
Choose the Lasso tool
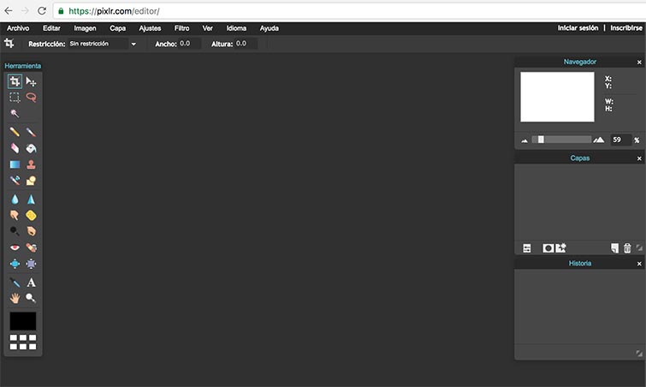(31, 98)
